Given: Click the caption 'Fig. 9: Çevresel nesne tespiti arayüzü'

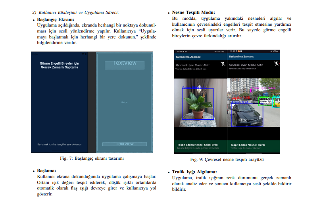Looking at the screenshot, I should point(227,159).
